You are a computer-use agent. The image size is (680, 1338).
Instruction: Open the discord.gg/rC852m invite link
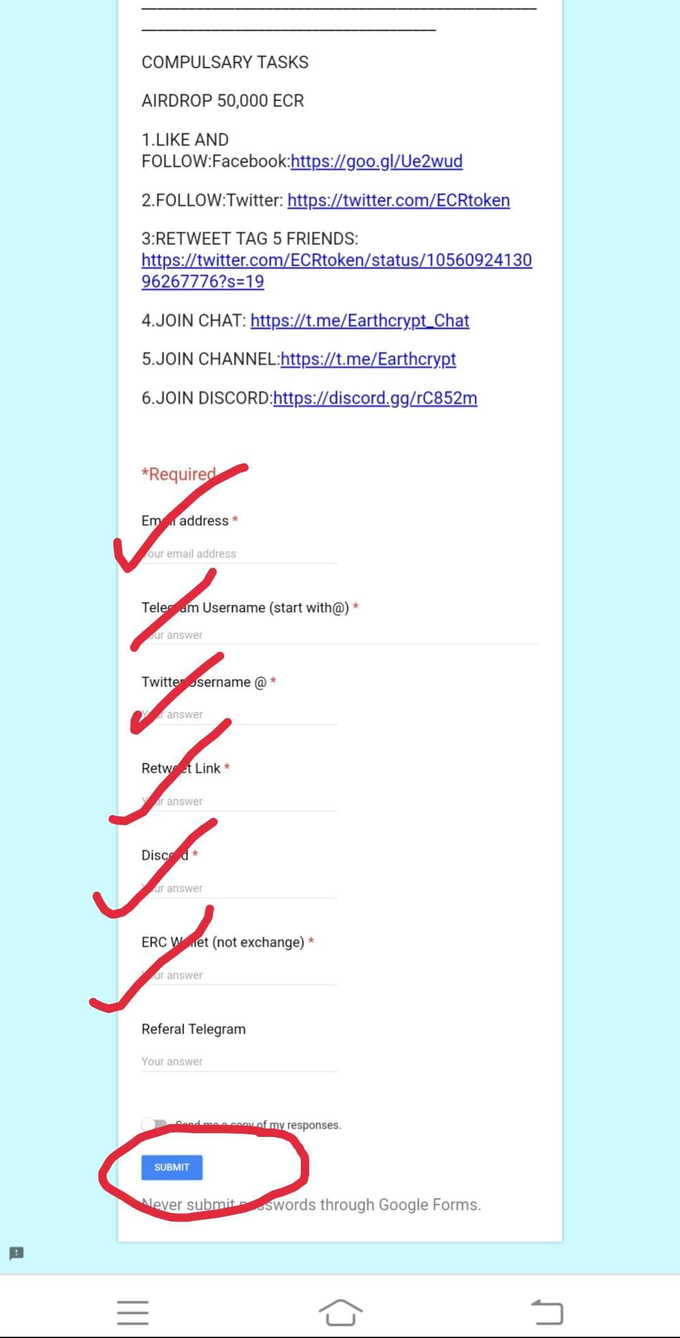coord(375,398)
